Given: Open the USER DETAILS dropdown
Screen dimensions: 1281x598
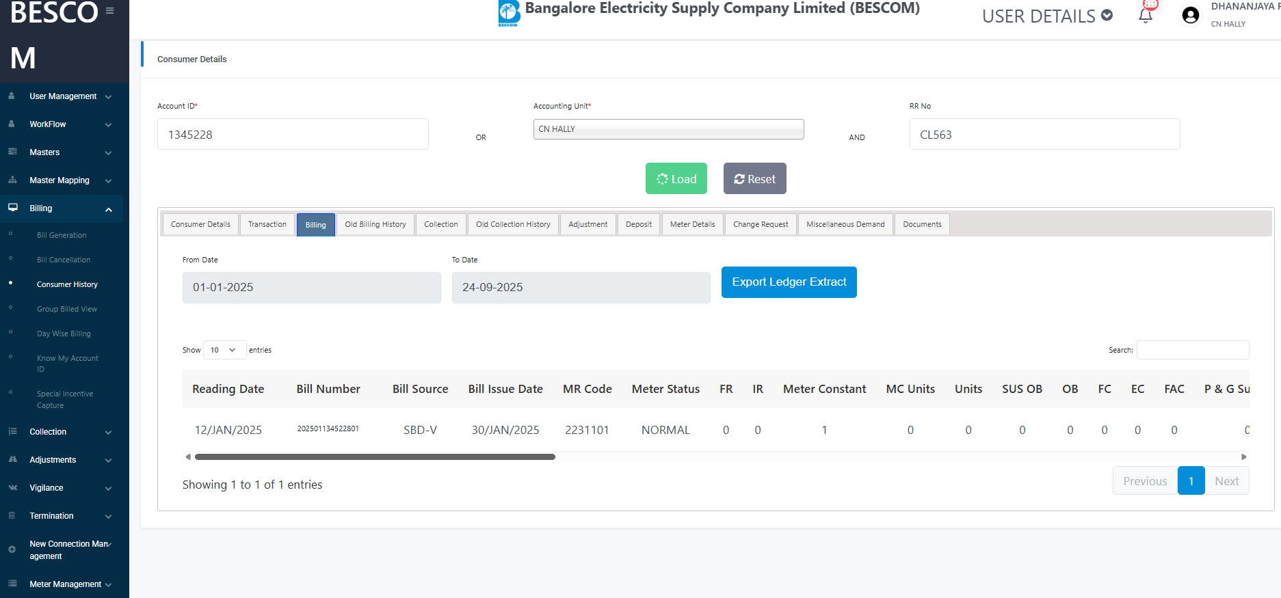Looking at the screenshot, I should pos(1047,16).
